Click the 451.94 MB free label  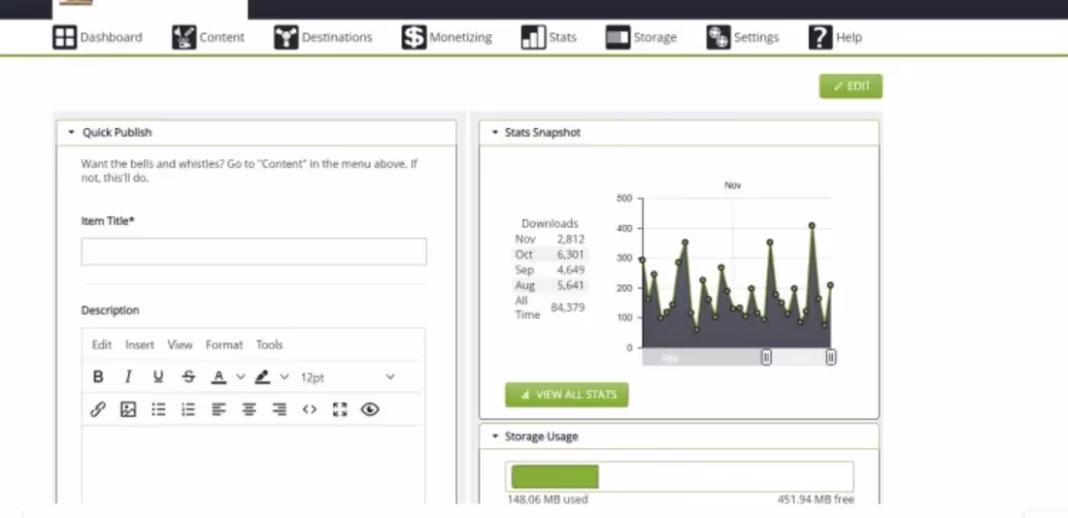tap(816, 499)
